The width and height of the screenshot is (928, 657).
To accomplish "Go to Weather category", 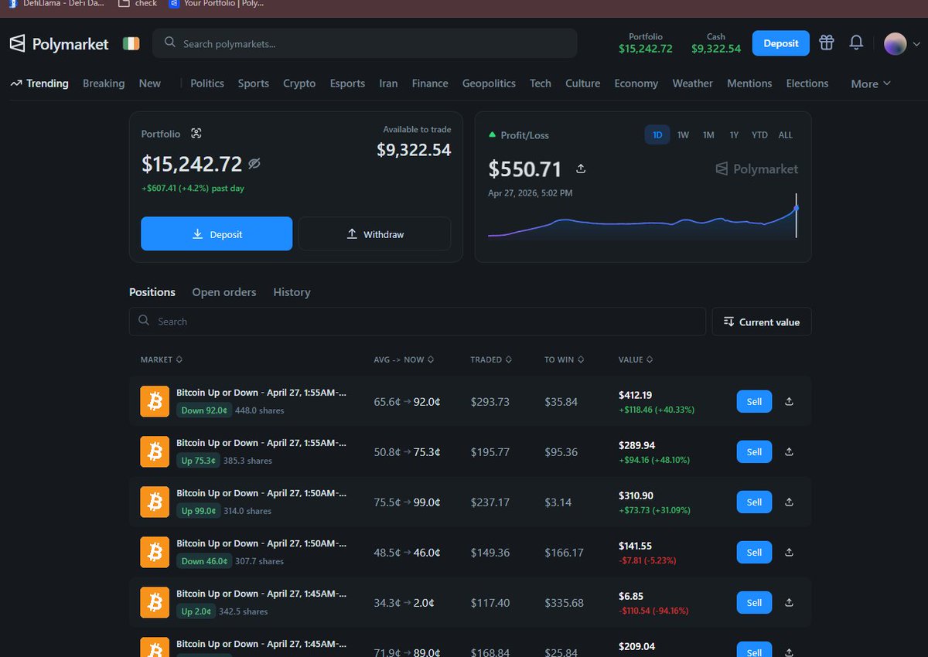I will coord(692,83).
